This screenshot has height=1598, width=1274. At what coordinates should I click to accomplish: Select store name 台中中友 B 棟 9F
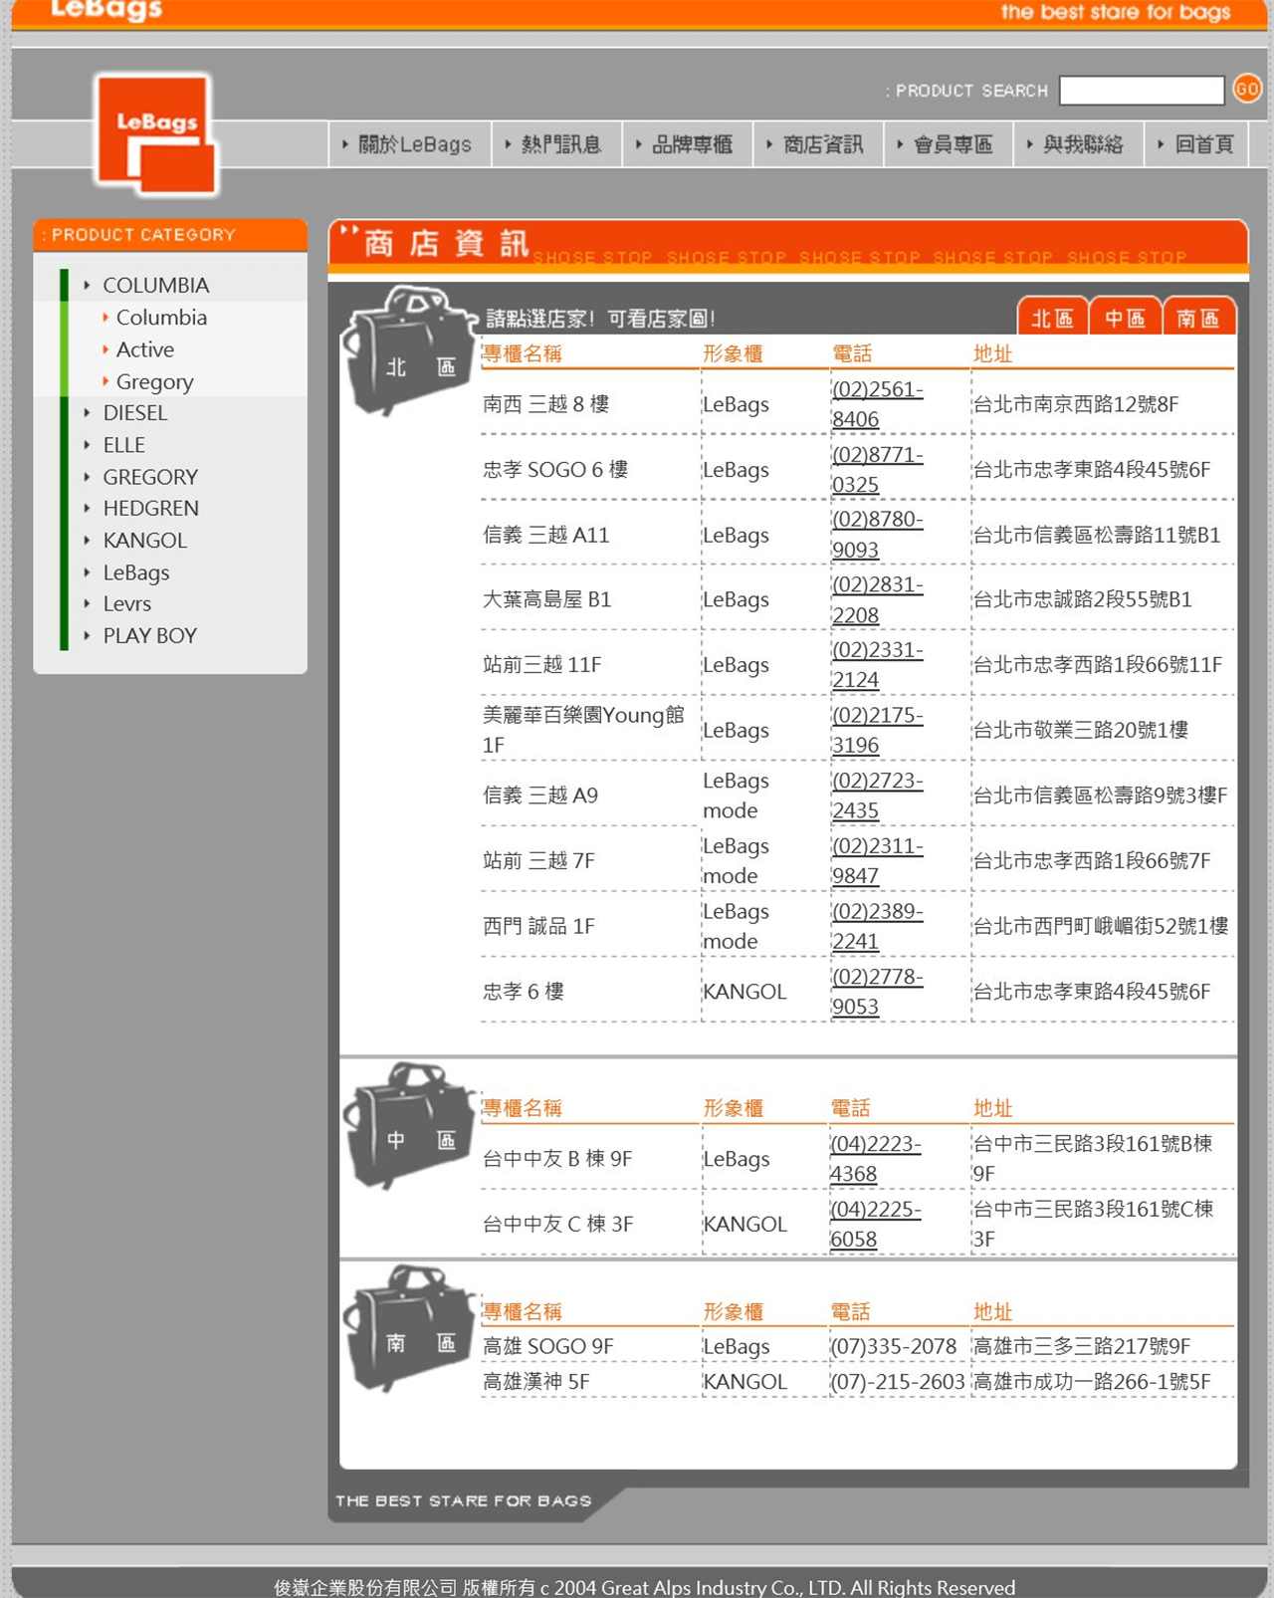(x=557, y=1159)
